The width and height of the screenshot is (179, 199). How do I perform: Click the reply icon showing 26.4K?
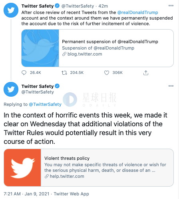(24, 73)
